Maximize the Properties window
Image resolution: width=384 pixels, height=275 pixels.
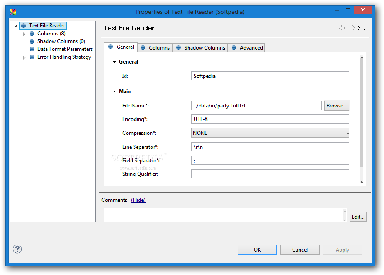coord(348,10)
